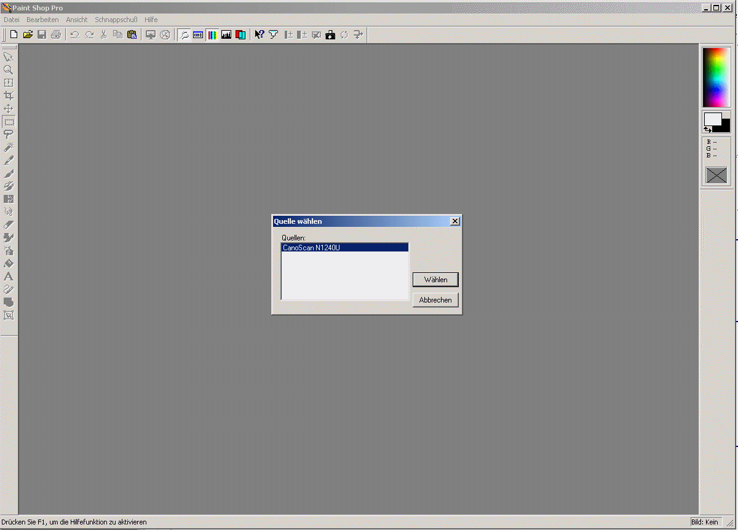This screenshot has width=738, height=530.
Task: Open the Schnappschuß menu
Action: click(116, 20)
